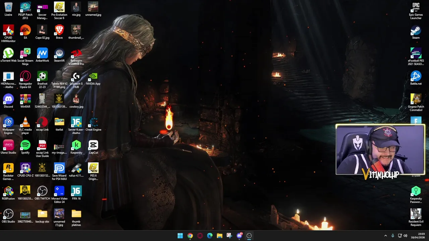Screen dimensions: 429x241
Task: Open the tierlist folder
Action: (x=59, y=124)
